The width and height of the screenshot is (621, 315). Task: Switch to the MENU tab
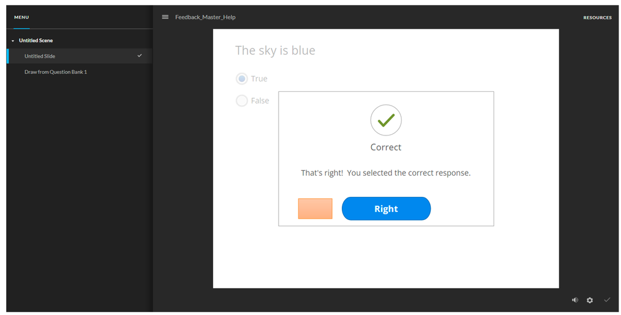point(22,17)
